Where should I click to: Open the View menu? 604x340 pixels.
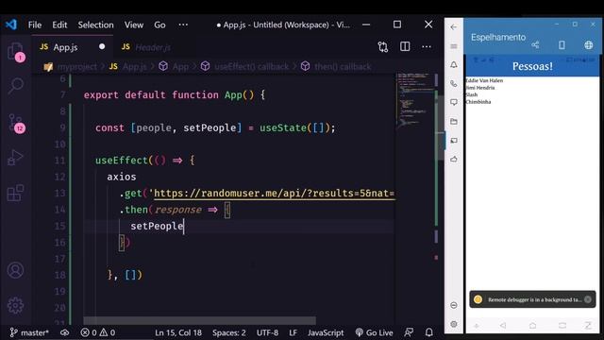(134, 25)
